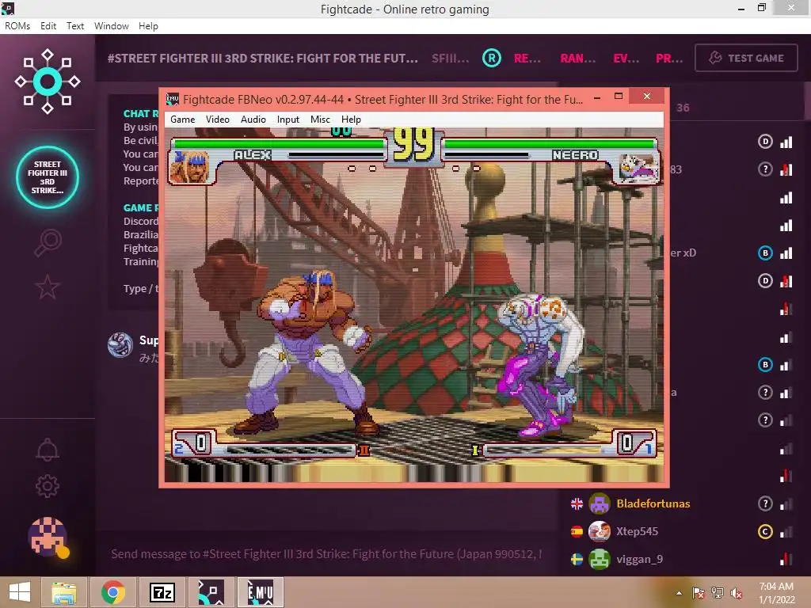
Task: Click the chat avatar beside 'Sup' message
Action: point(120,345)
